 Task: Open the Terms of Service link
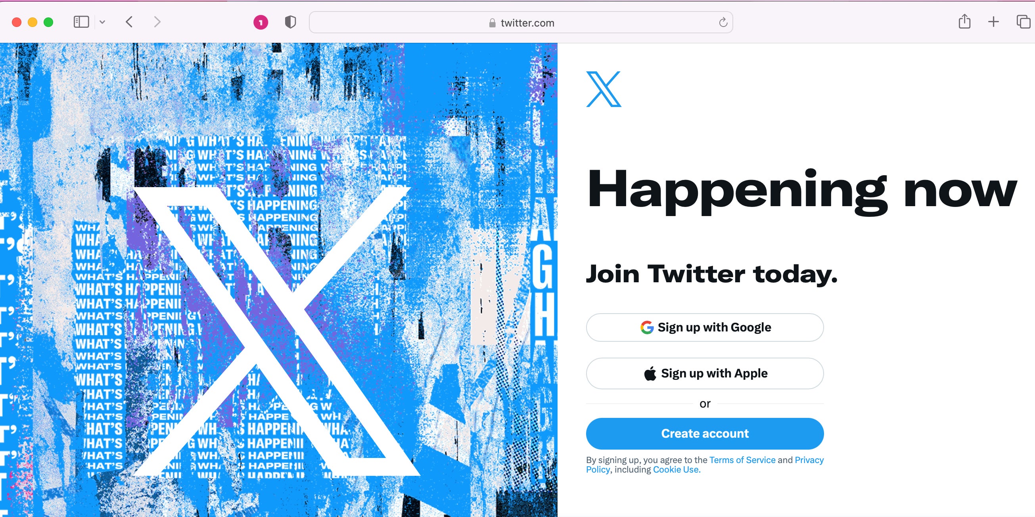(x=742, y=460)
